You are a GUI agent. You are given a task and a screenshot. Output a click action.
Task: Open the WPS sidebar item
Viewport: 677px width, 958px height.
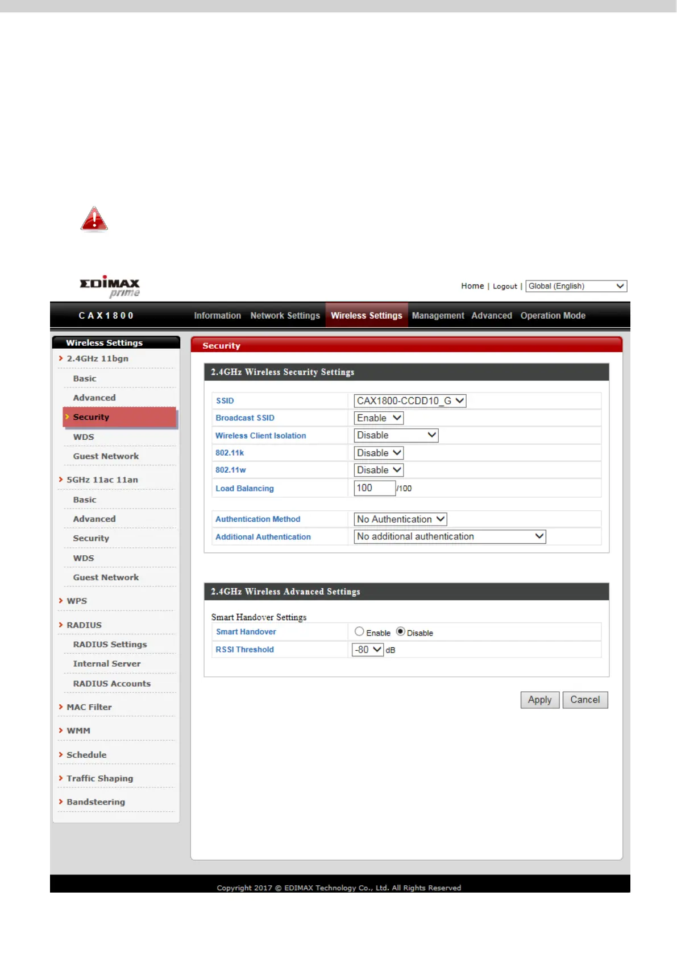(77, 601)
